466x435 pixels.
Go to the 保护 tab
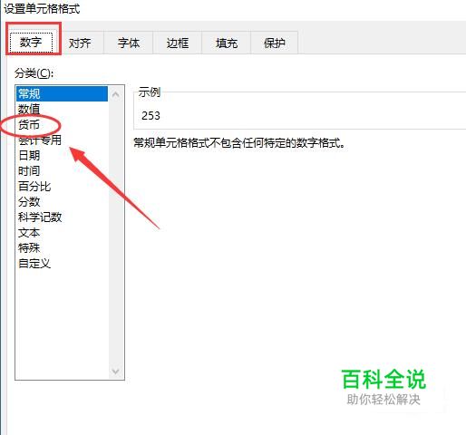(x=275, y=43)
